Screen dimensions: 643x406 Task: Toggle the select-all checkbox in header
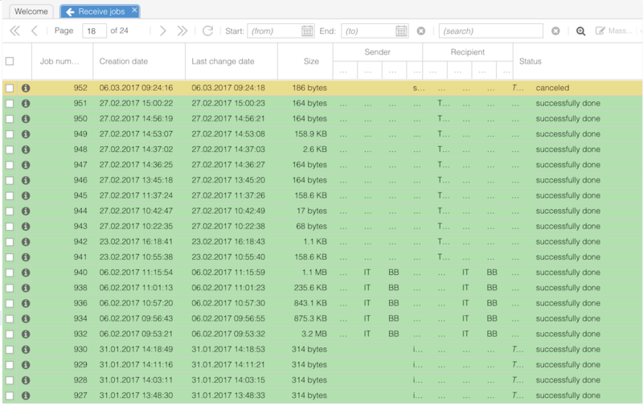[x=10, y=61]
